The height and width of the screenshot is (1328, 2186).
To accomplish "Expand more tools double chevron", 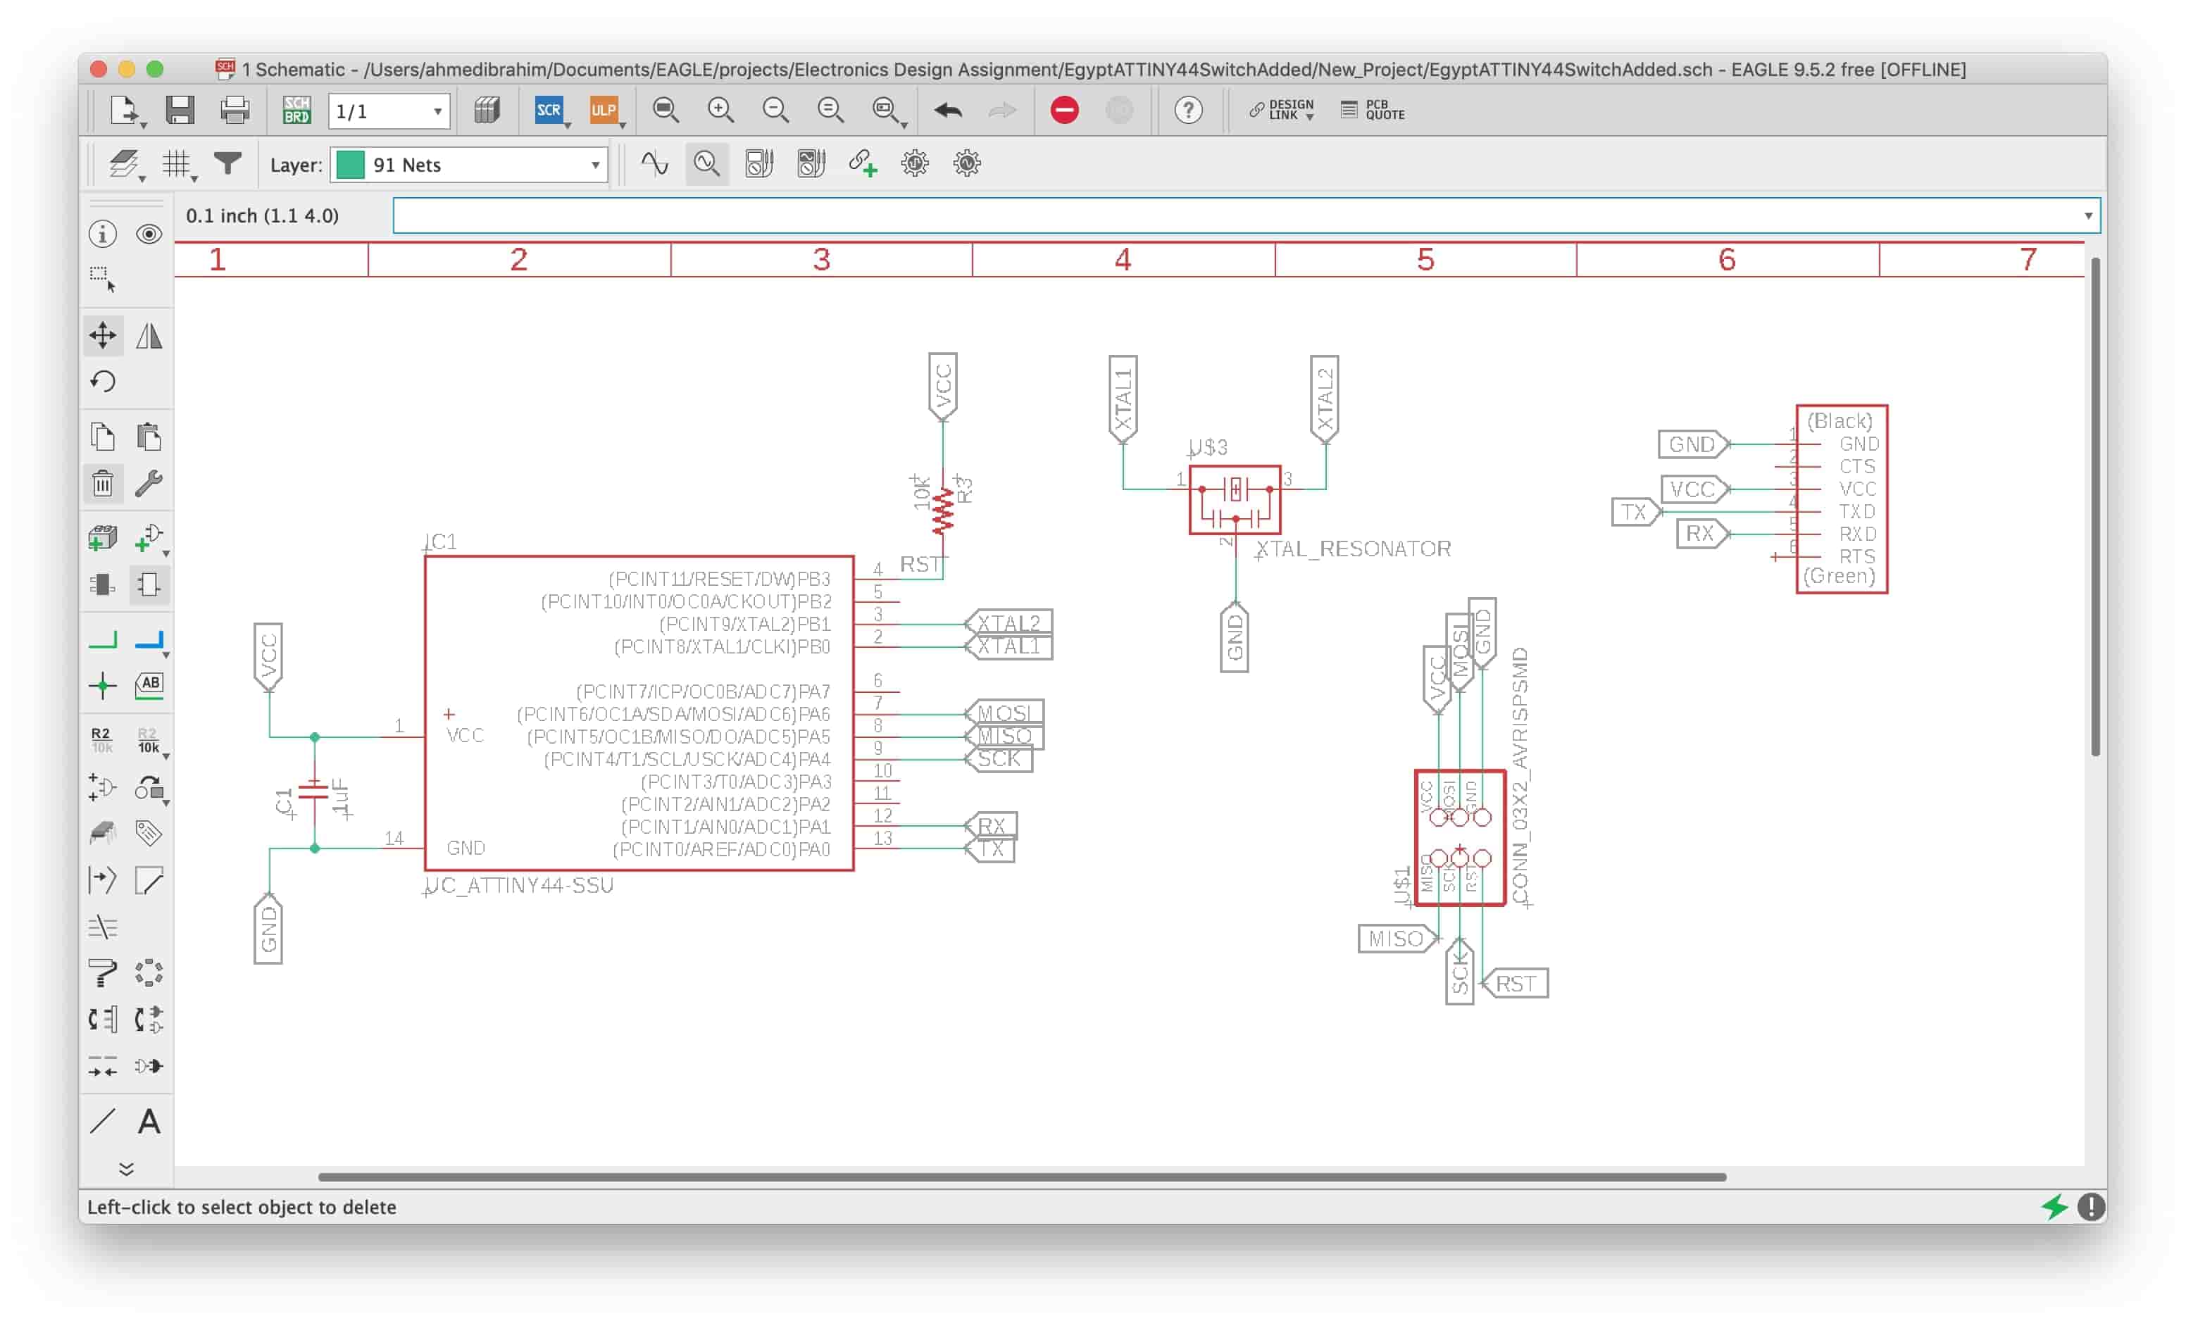I will point(126,1169).
